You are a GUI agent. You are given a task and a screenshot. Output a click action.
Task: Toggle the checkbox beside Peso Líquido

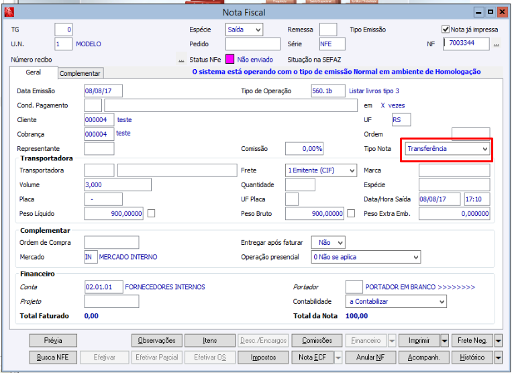[151, 213]
